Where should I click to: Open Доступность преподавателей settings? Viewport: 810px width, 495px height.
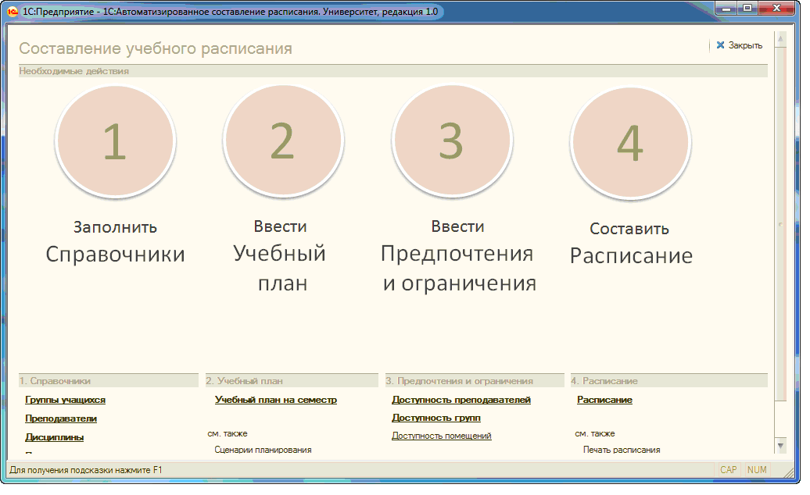pyautogui.click(x=461, y=400)
